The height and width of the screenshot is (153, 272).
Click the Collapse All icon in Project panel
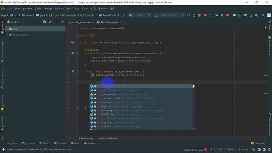pyautogui.click(x=50, y=22)
